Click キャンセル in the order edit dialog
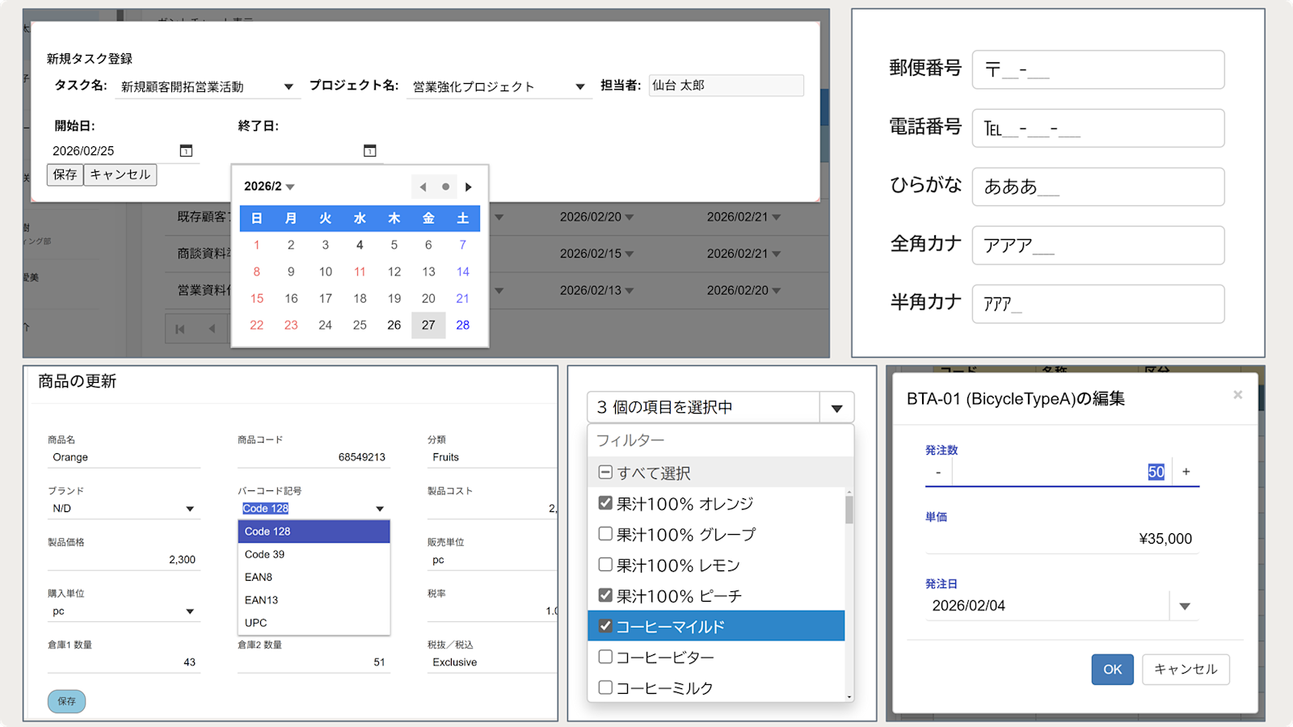 (x=1186, y=670)
